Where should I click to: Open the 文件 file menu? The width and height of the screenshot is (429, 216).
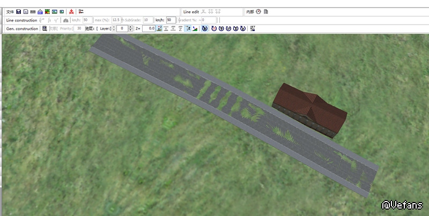tap(10, 11)
